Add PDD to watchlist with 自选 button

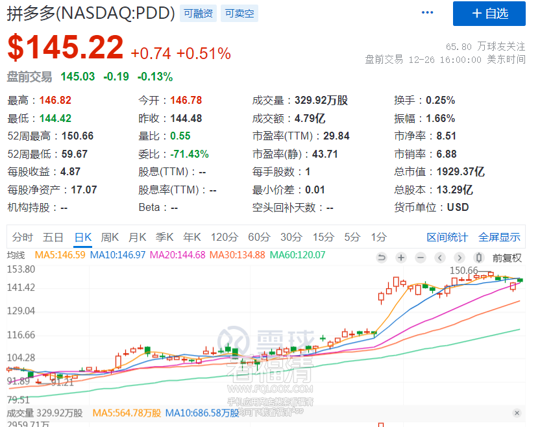(489, 14)
